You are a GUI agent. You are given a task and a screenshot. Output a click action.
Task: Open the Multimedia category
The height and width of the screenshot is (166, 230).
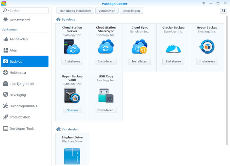[x=25, y=73]
